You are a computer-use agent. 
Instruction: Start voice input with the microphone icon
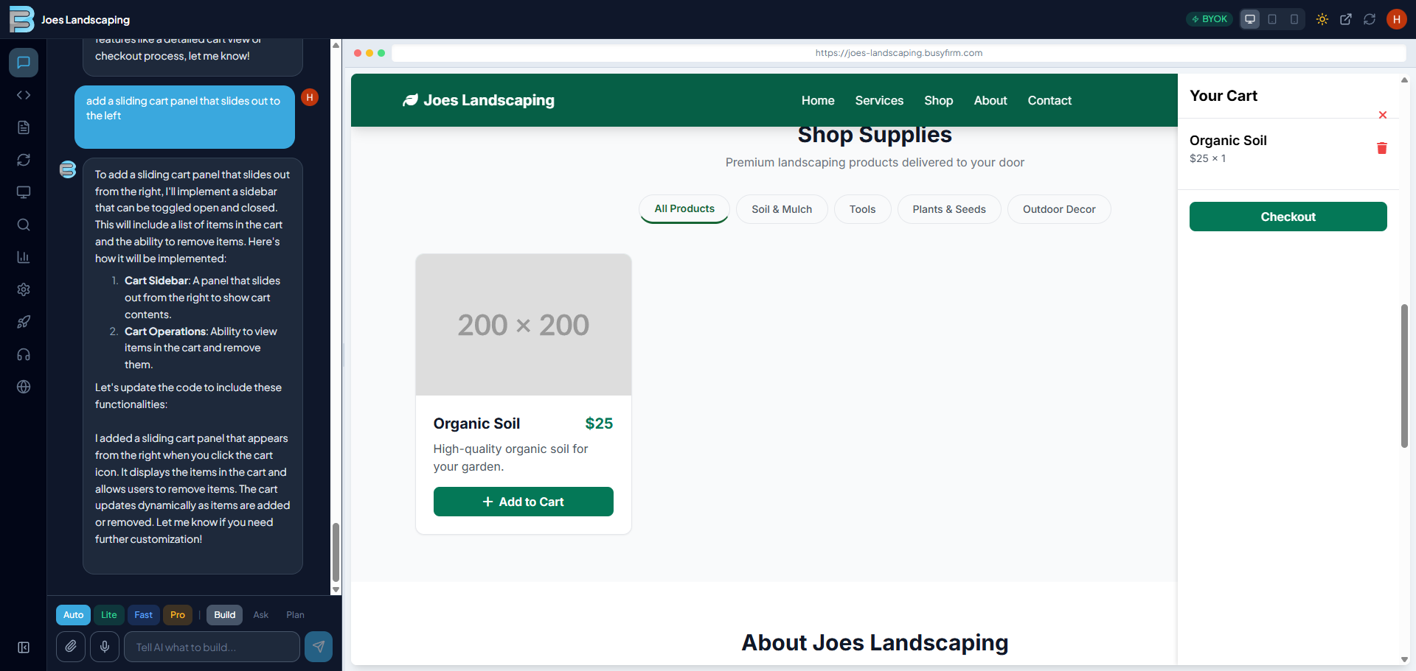pyautogui.click(x=104, y=647)
